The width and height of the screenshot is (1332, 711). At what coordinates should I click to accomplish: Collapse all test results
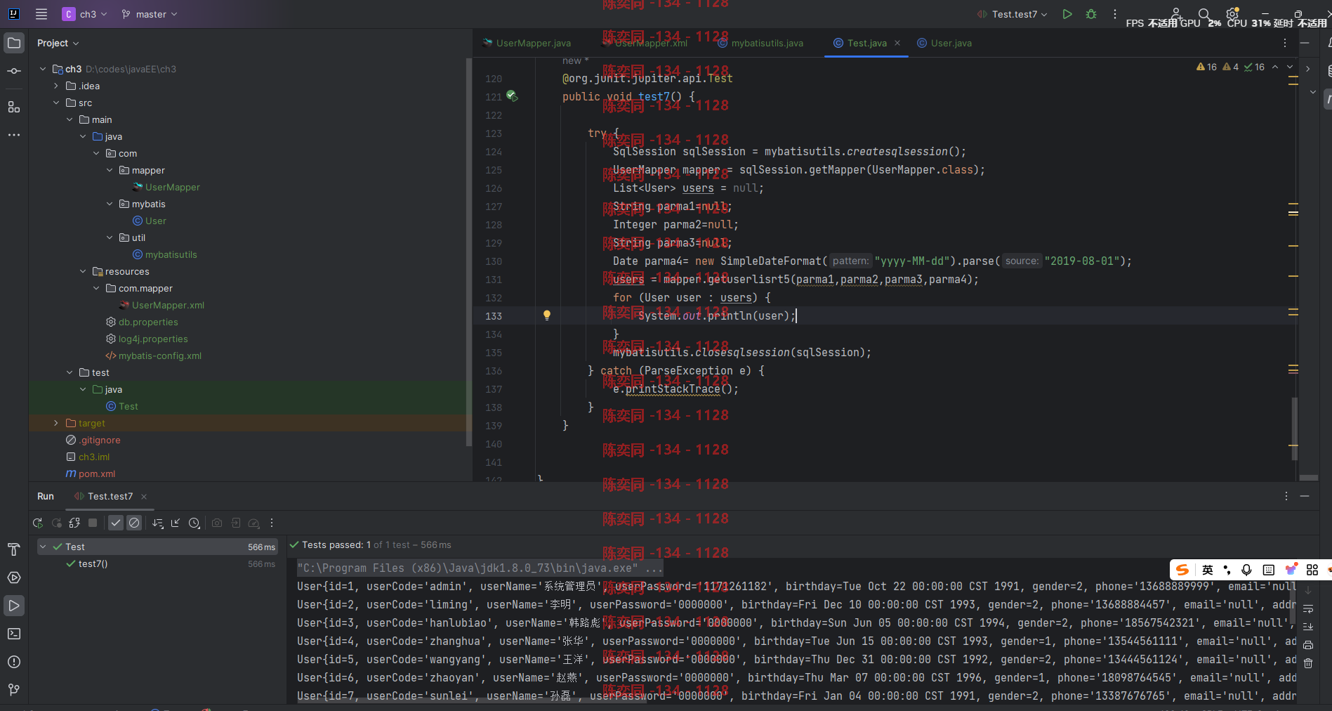point(176,523)
